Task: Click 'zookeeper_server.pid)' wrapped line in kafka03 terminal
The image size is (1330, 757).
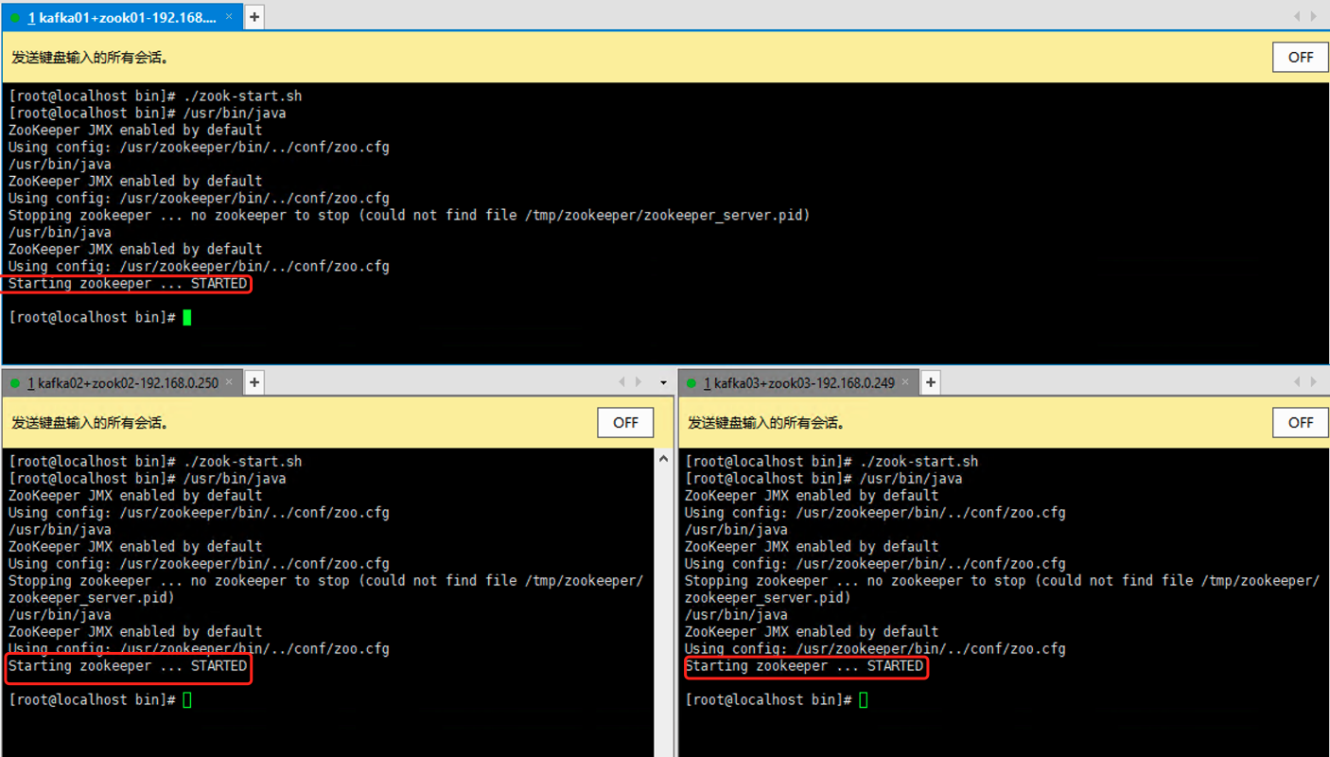Action: 768,598
